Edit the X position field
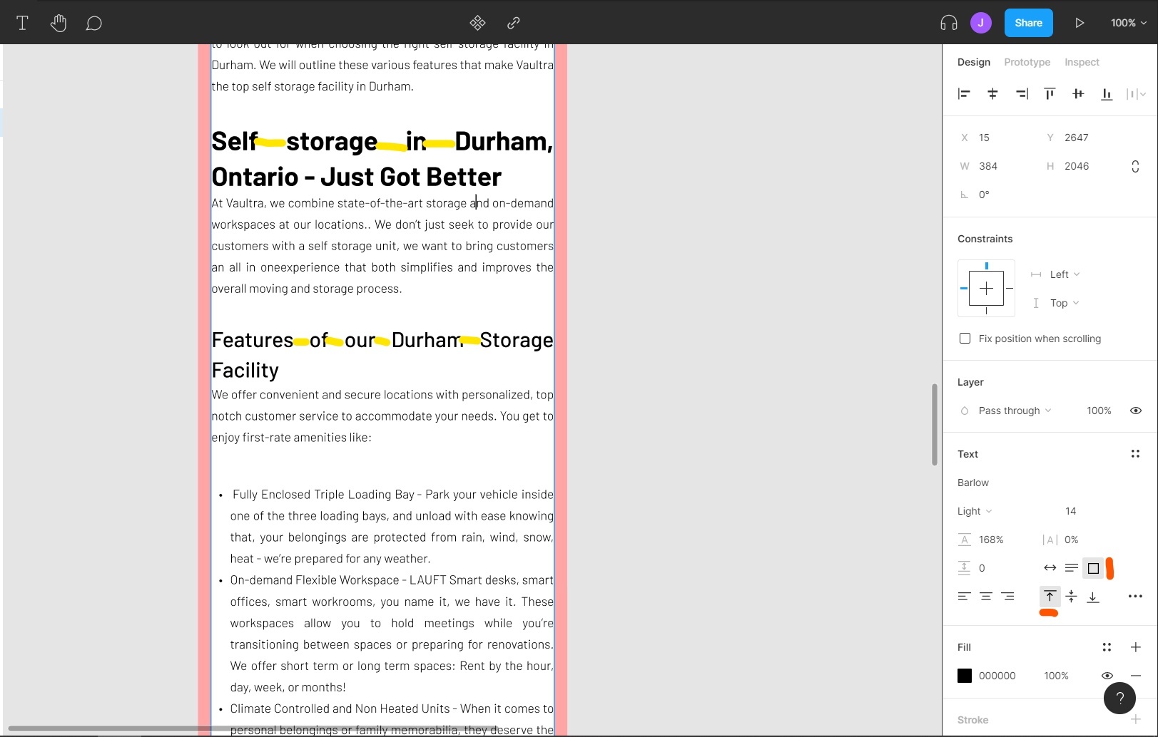 [992, 138]
